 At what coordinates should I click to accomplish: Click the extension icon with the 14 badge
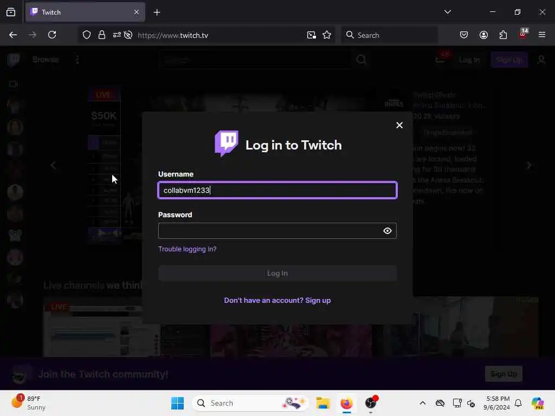523,34
